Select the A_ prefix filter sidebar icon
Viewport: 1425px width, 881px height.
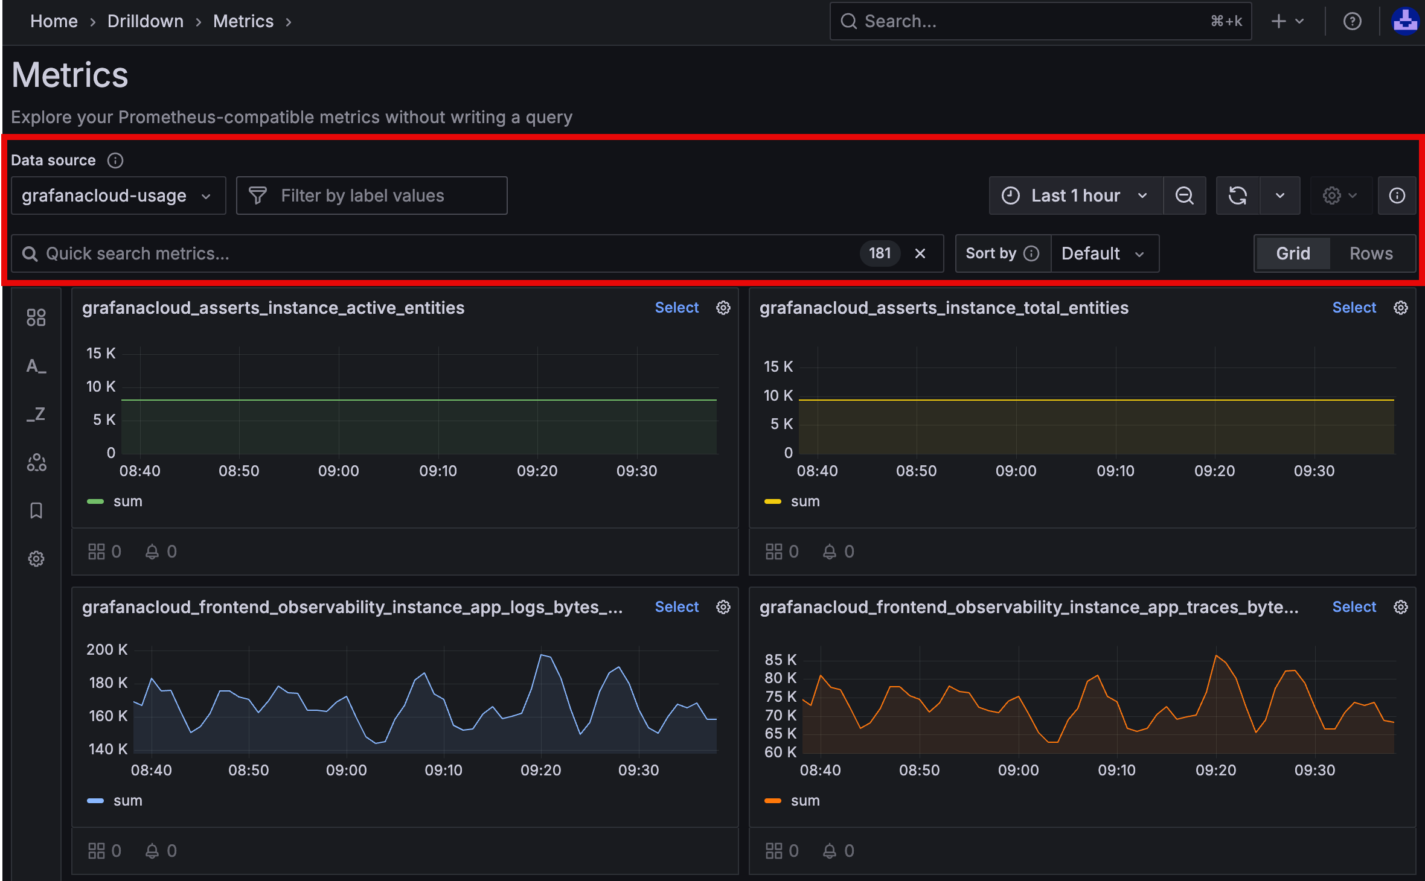click(x=36, y=365)
